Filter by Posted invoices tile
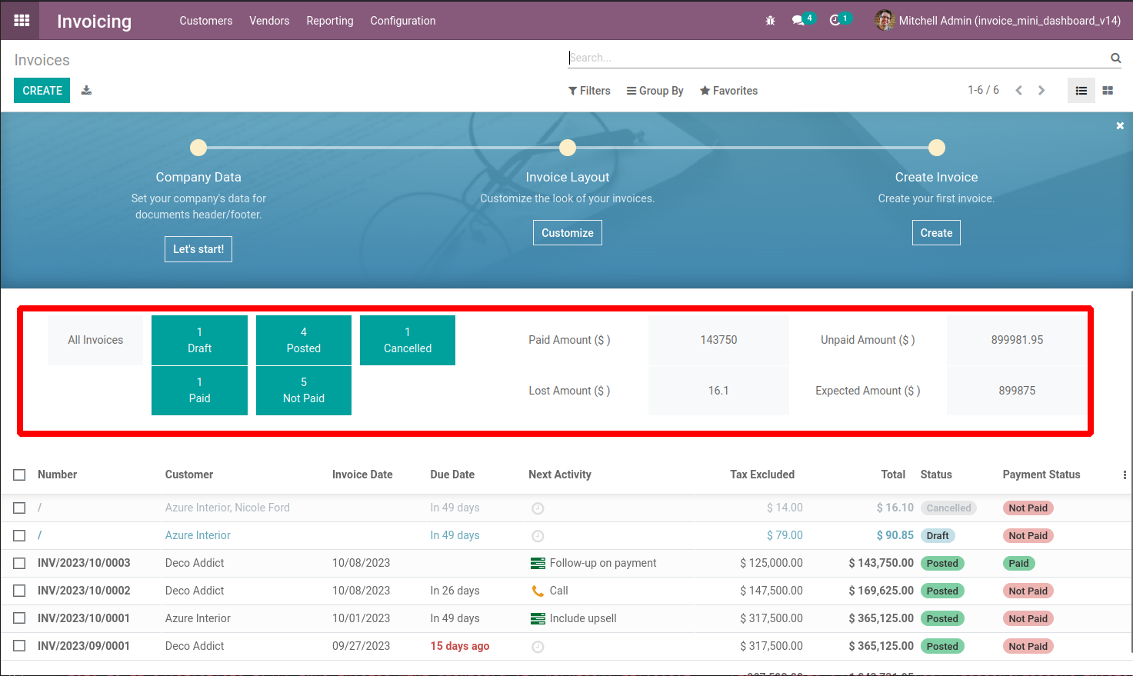Screen dimensions: 1133x676 pos(304,340)
